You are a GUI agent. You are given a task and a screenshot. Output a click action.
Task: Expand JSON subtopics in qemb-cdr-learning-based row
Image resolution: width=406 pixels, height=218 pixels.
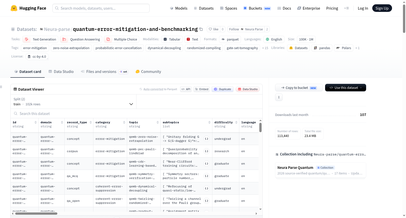click(207, 164)
